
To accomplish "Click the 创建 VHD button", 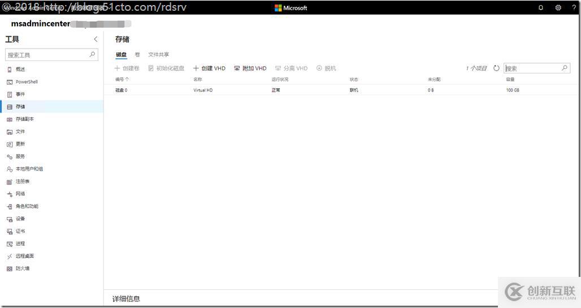I will (x=209, y=68).
